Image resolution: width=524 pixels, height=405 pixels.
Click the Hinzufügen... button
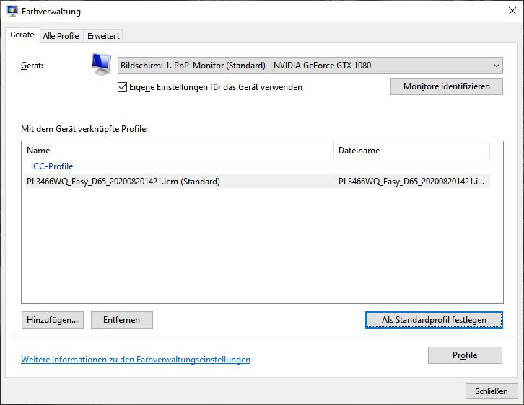tap(53, 320)
